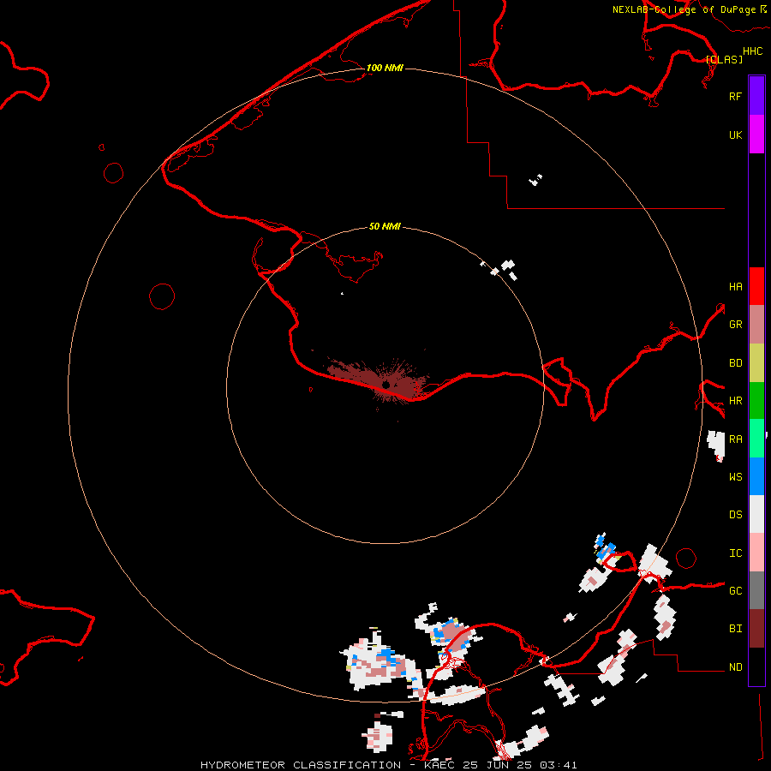Click the blue WS legend swatch
The image size is (771, 771).
pyautogui.click(x=756, y=476)
